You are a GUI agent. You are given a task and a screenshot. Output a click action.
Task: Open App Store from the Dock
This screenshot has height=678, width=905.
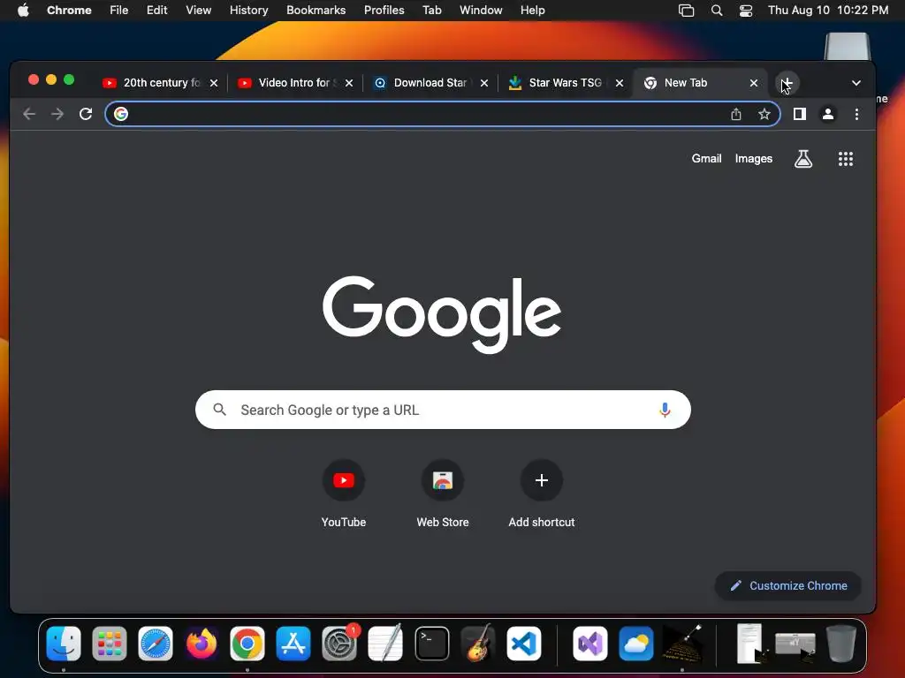click(293, 644)
